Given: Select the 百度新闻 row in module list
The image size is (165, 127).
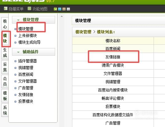Looking at the screenshot, I should point(113,49).
